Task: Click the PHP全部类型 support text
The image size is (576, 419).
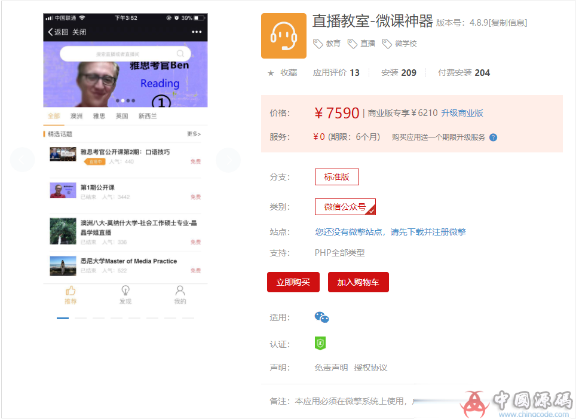Action: [x=340, y=253]
